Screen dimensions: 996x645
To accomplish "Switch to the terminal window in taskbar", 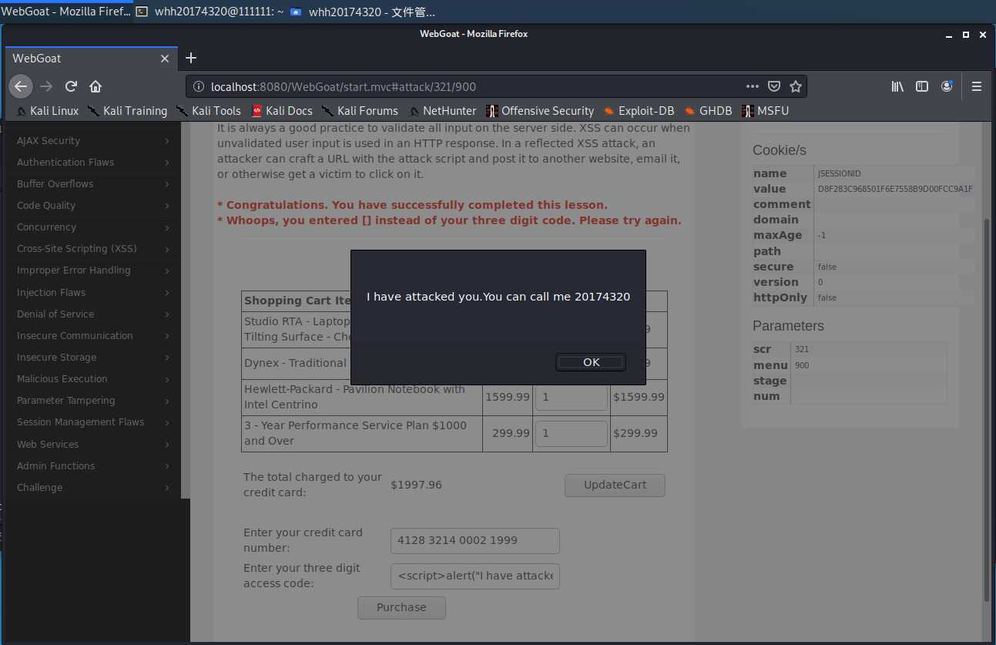I will [210, 12].
